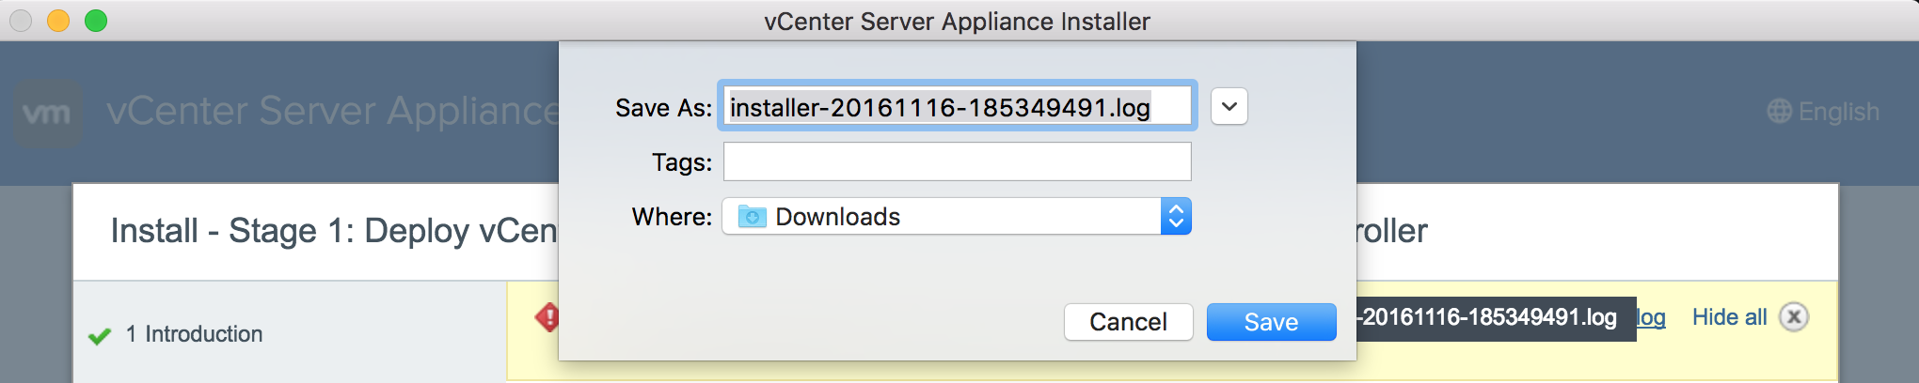
Task: Click the green checkmark beside Introduction
Action: pos(100,336)
